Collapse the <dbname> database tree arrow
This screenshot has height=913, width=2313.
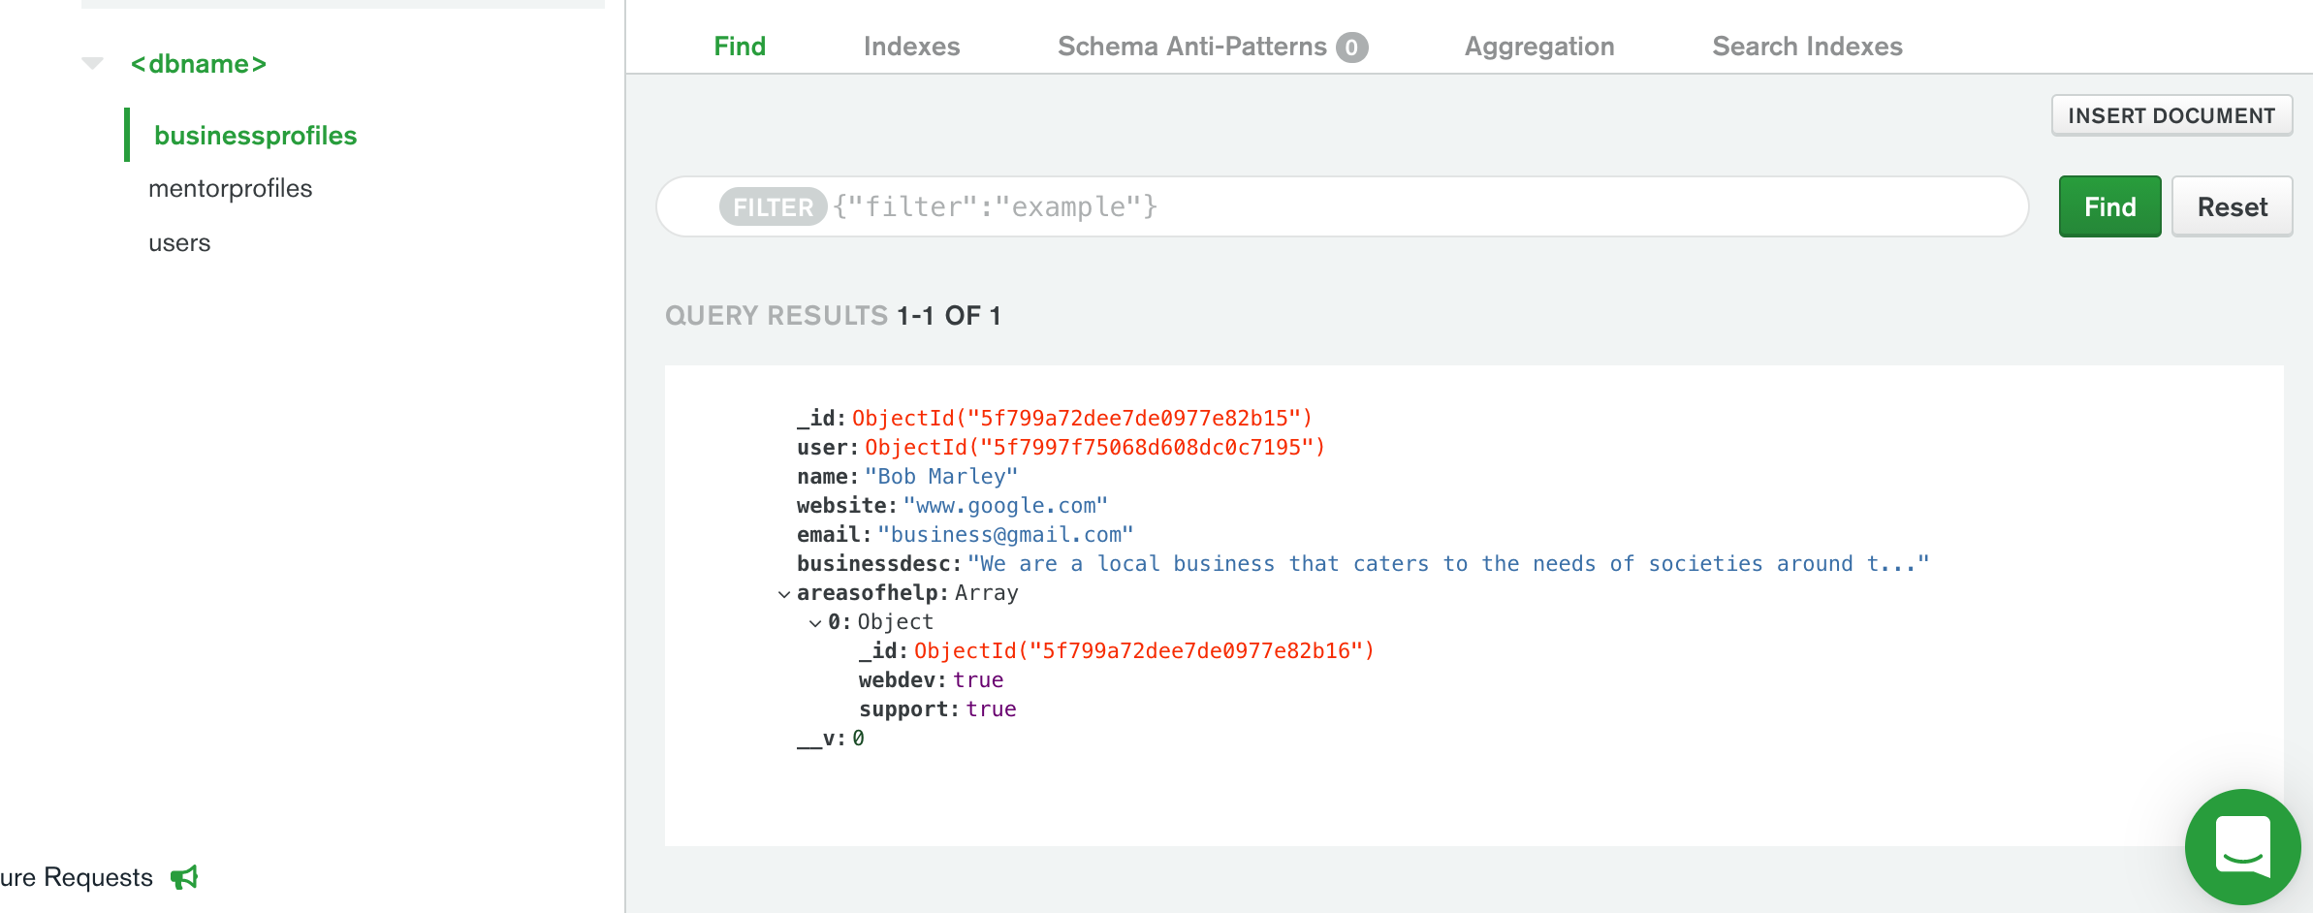[92, 63]
